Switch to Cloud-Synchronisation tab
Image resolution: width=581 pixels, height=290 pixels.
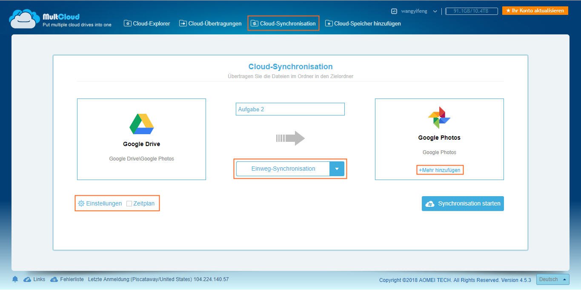(283, 23)
